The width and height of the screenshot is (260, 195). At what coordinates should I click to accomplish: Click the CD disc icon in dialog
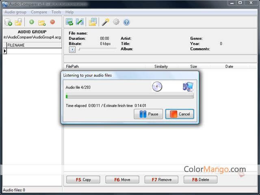pos(157,87)
